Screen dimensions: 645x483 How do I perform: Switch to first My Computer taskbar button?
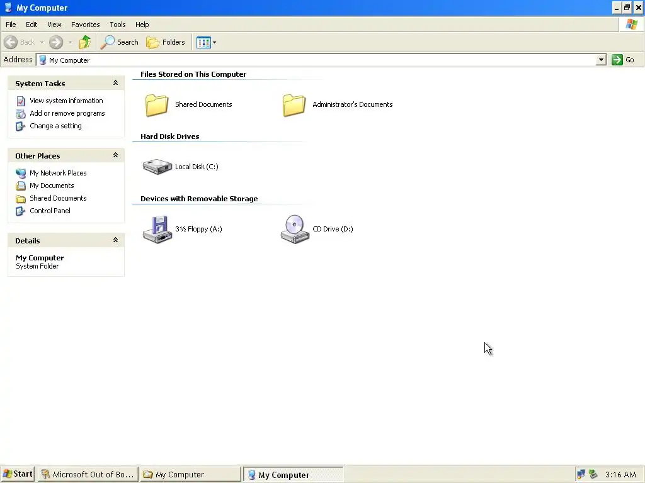pos(190,474)
